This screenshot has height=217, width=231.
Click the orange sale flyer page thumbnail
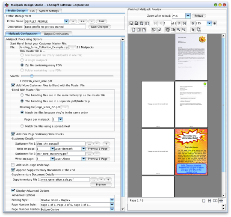click(x=191, y=152)
